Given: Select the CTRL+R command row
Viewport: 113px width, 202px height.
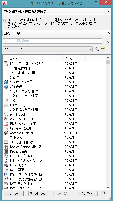Looking at the screenshot, I should (54, 138).
